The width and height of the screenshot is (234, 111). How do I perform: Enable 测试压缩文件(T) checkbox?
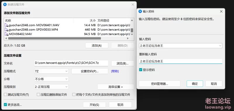tap(5, 94)
